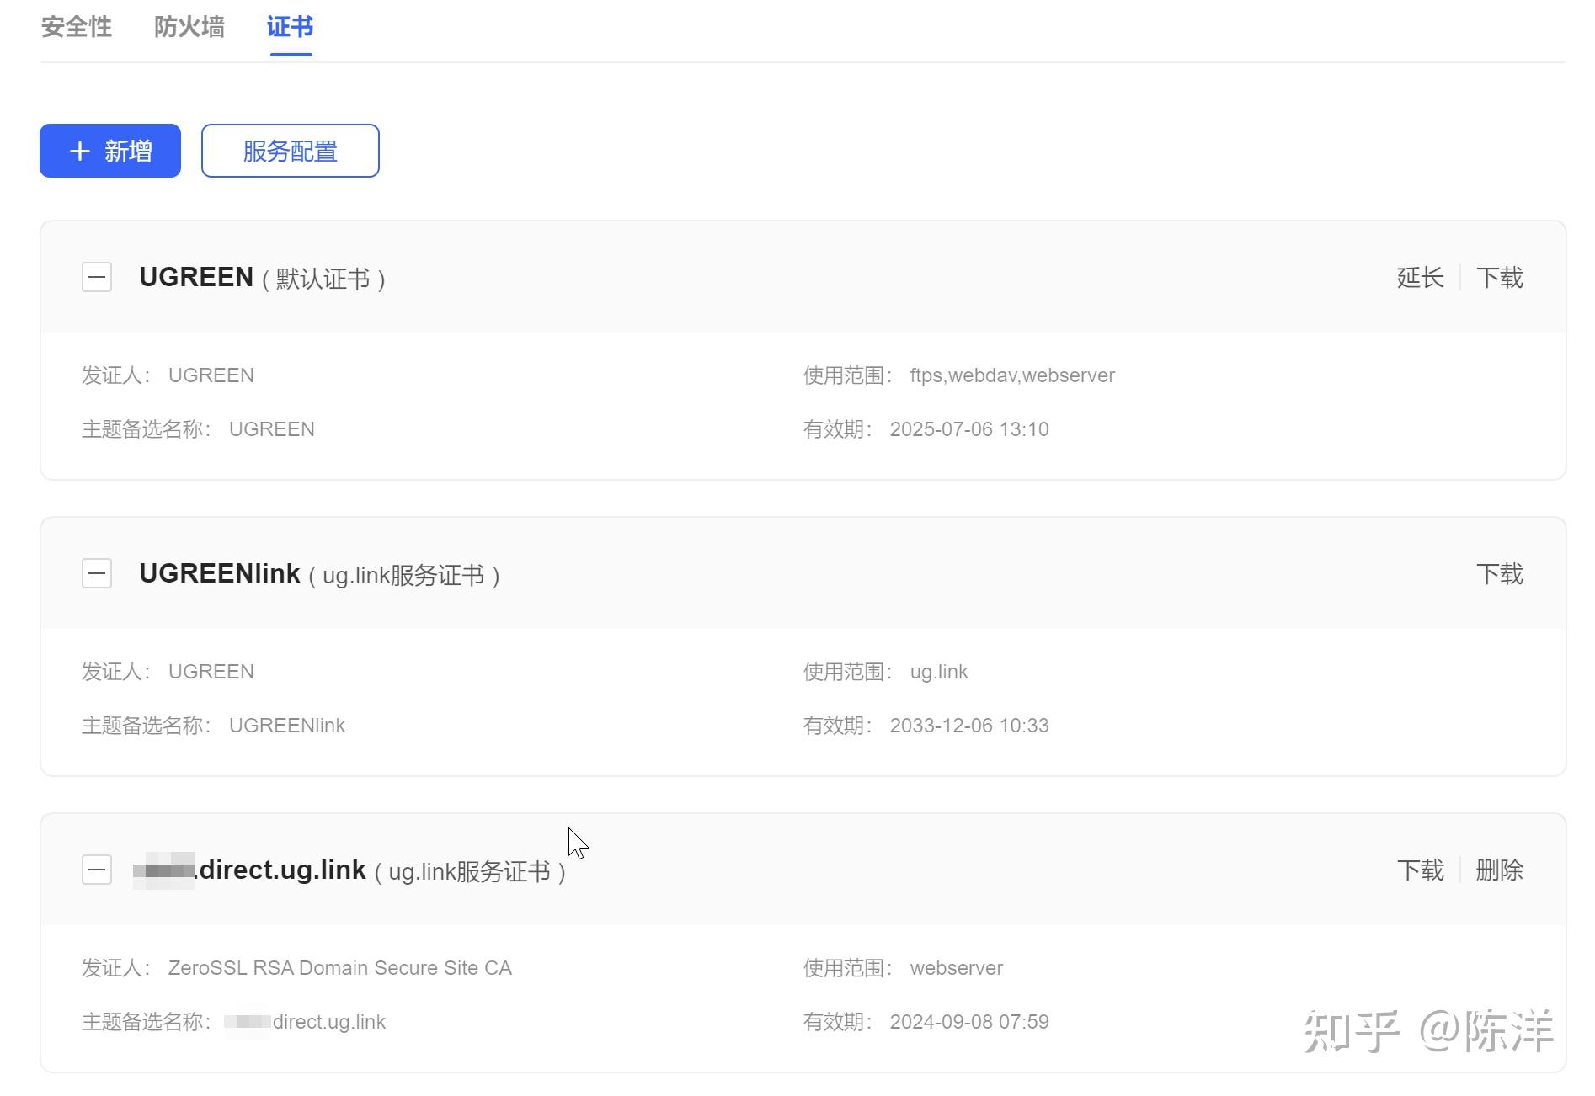
Task: Click issuer UGREEN in the UGREENlink card
Action: (211, 672)
